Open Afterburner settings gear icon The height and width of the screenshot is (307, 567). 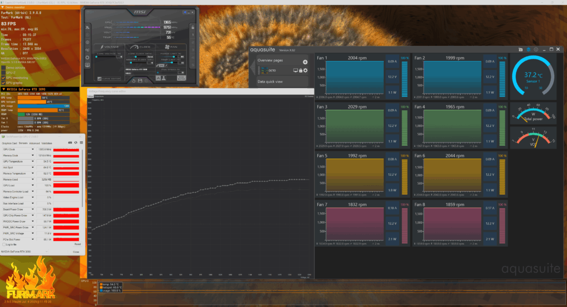coord(87,58)
